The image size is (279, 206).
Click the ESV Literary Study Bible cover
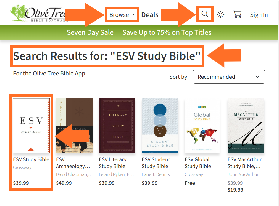pyautogui.click(x=117, y=126)
